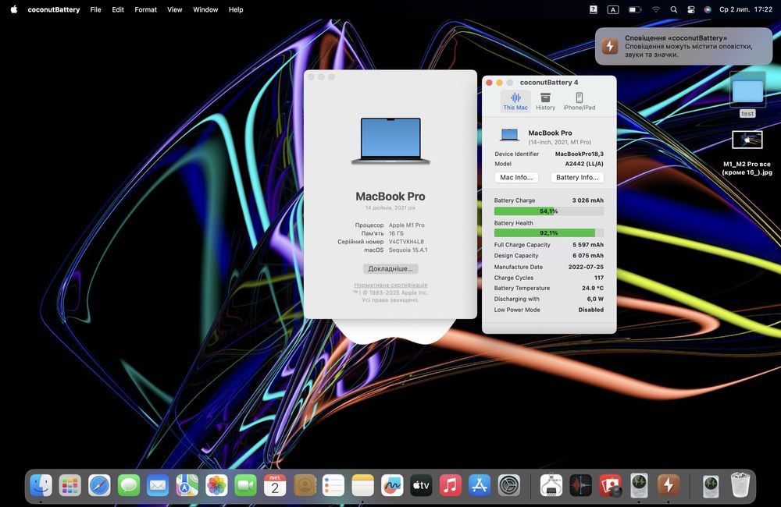The width and height of the screenshot is (781, 507).
Task: Open Finder from the Dock
Action: (41, 485)
